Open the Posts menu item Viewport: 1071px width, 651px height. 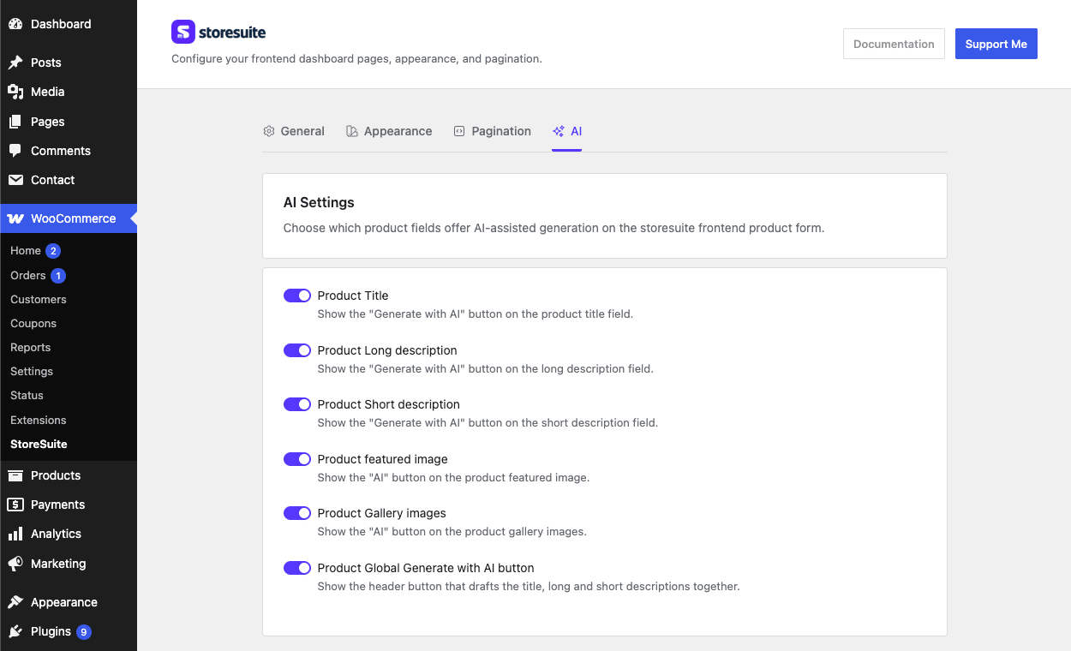click(69, 63)
